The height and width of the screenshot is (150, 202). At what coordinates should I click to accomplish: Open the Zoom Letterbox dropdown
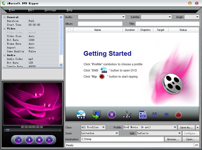pos(117,133)
